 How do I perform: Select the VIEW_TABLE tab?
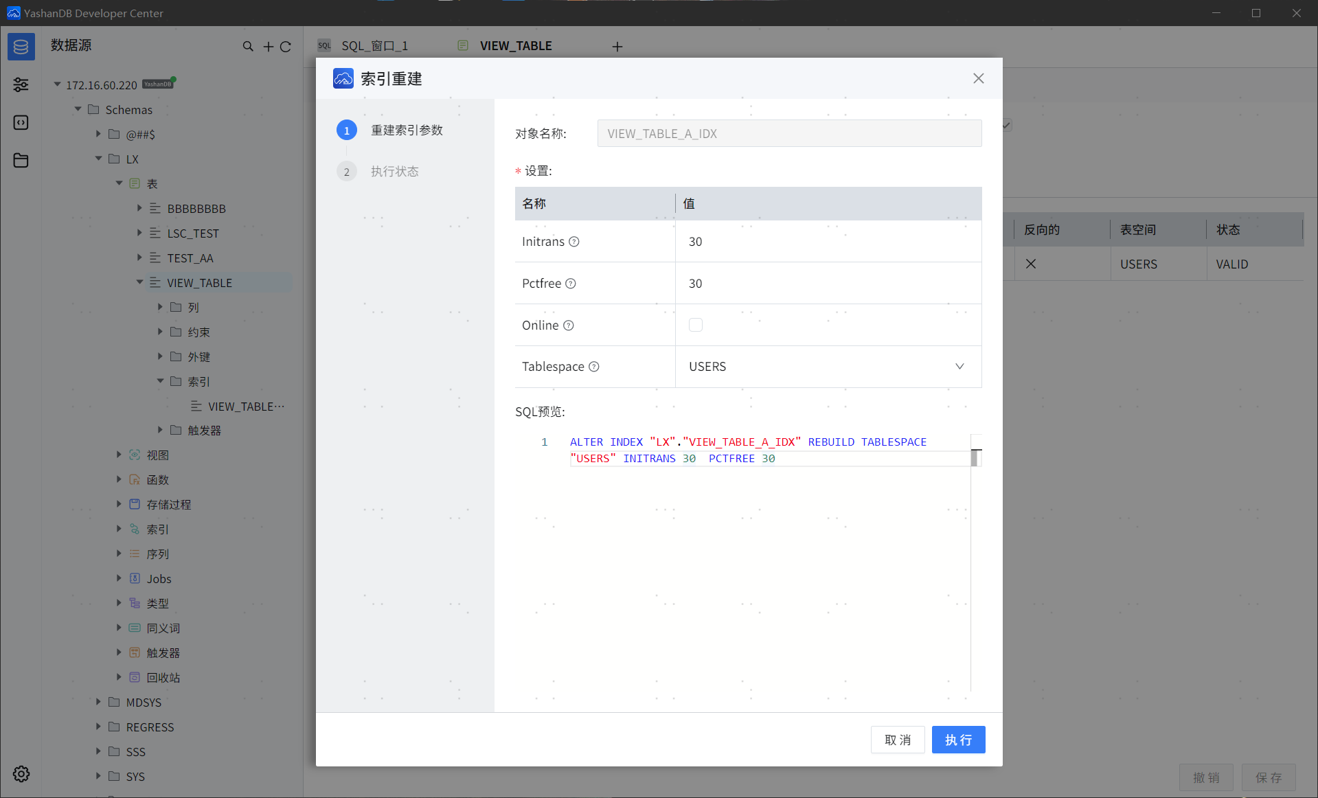tap(515, 46)
